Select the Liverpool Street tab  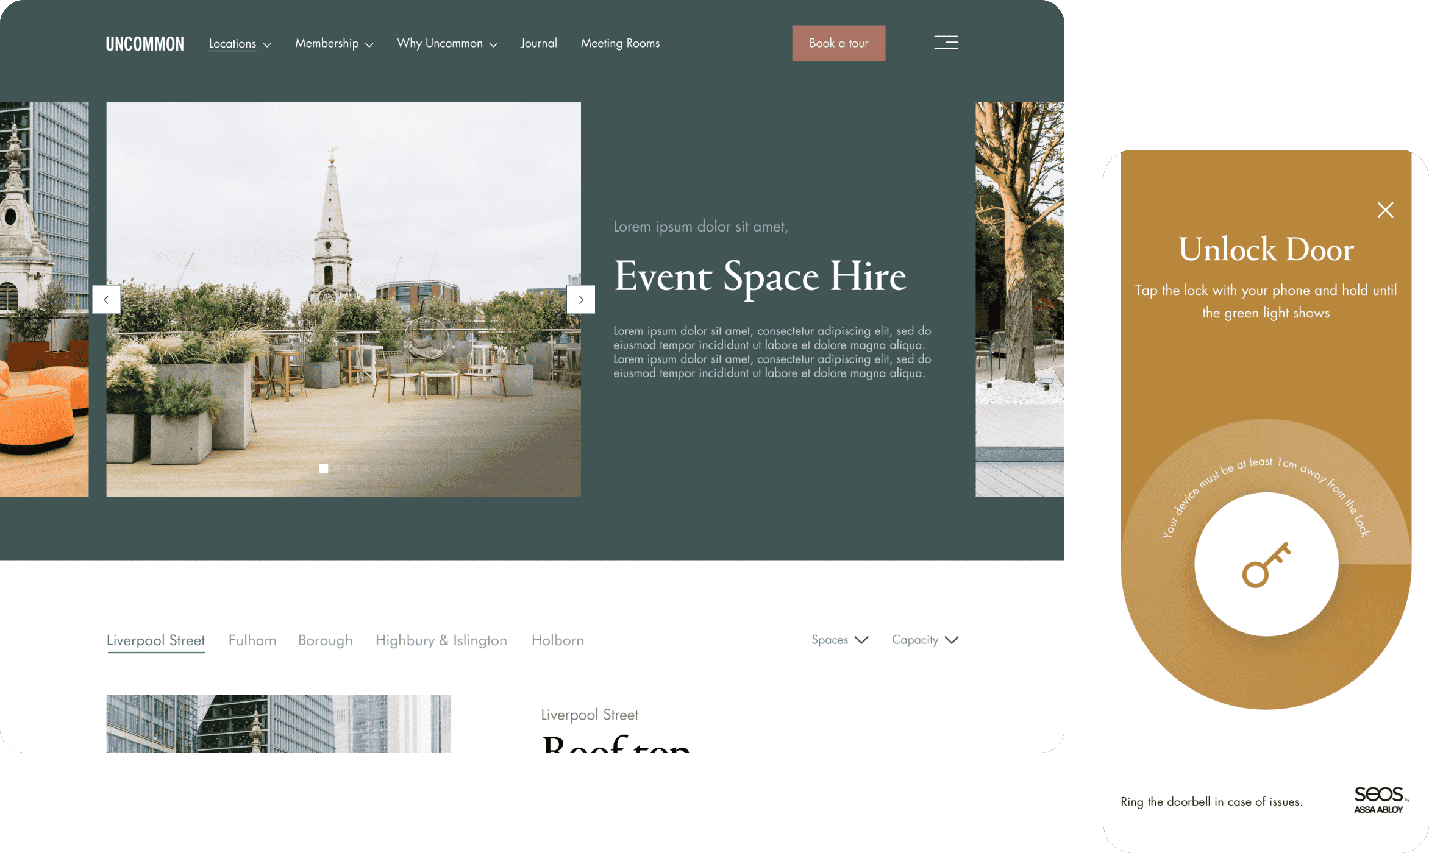point(155,640)
